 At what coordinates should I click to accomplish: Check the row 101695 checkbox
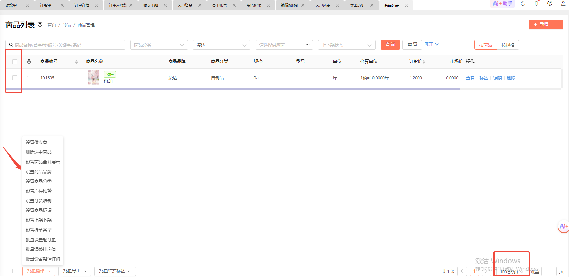[15, 78]
